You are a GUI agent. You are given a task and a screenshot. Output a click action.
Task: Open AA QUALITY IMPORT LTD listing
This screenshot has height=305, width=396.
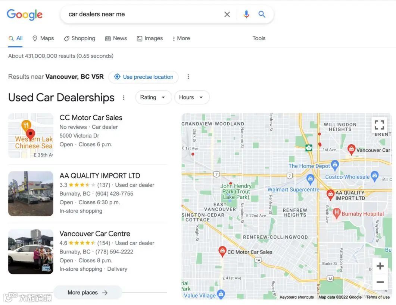tap(100, 176)
